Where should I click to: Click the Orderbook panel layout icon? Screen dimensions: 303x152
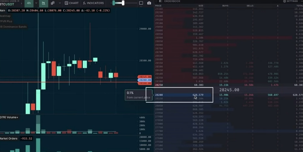(160, 1)
